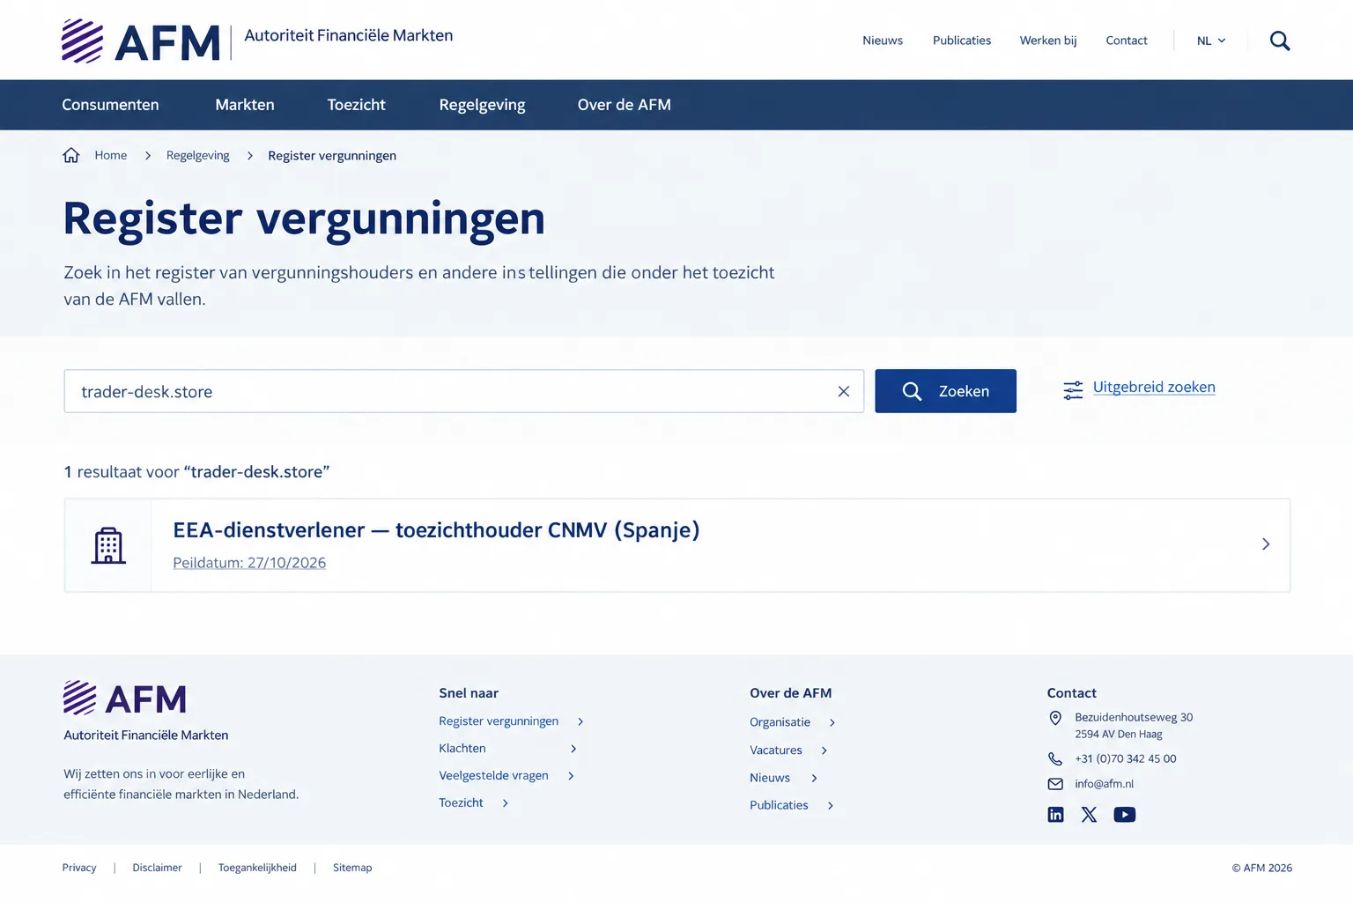
Task: Click the chevron next to Vacatures
Action: point(824,750)
